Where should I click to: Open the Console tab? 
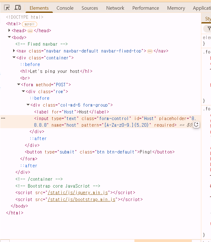coord(65,8)
